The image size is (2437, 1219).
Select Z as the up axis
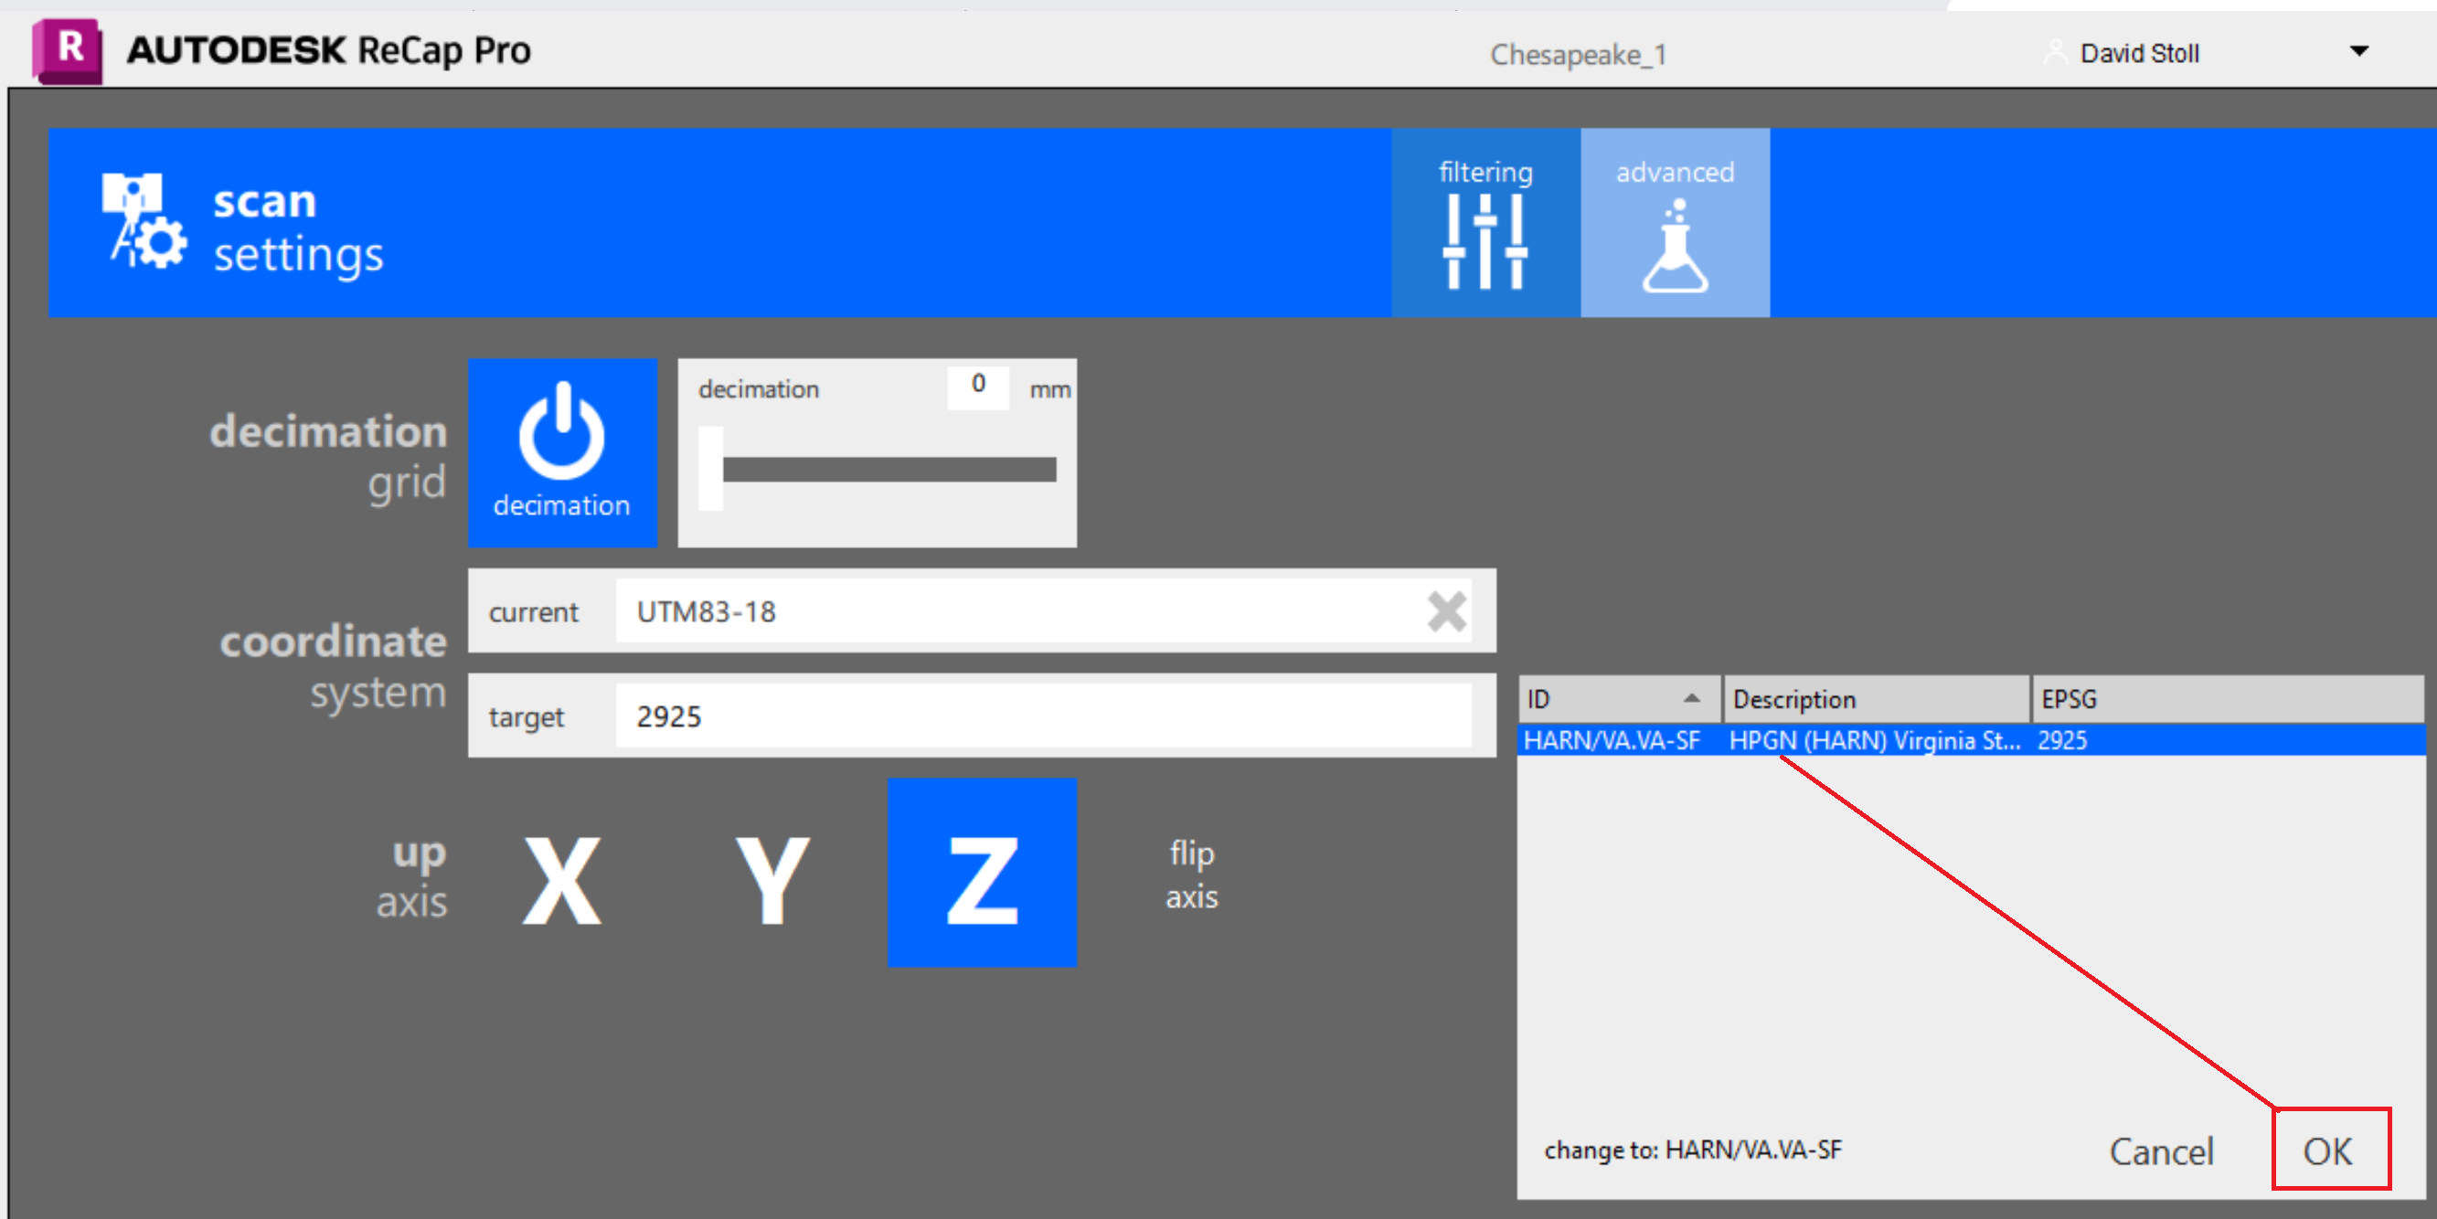981,872
